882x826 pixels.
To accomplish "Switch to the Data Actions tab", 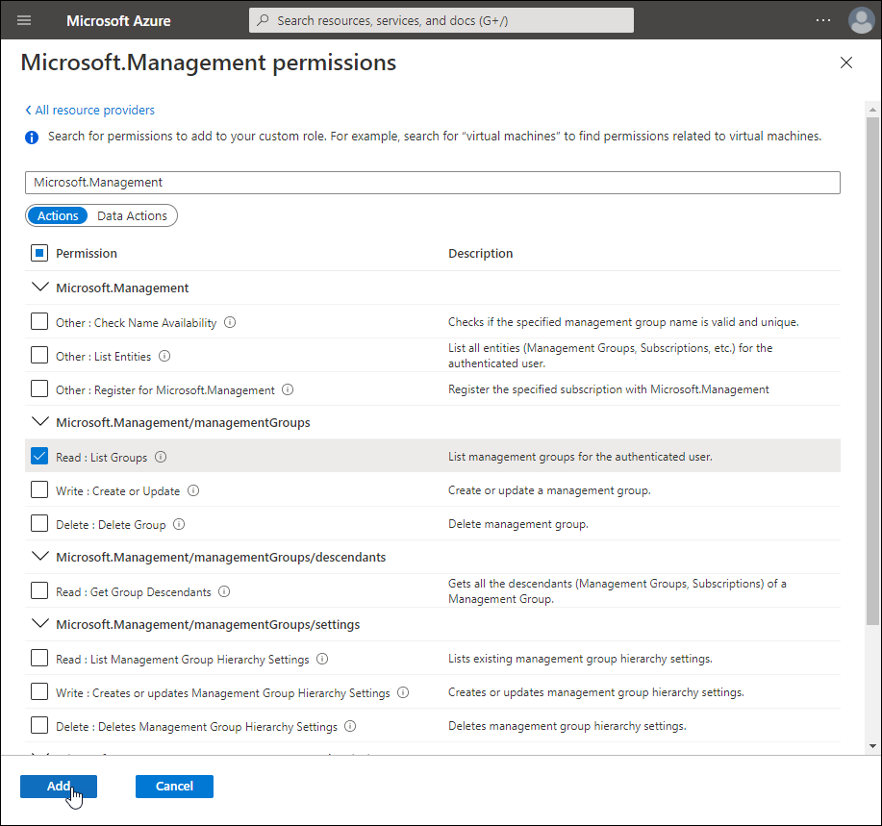I will [132, 216].
